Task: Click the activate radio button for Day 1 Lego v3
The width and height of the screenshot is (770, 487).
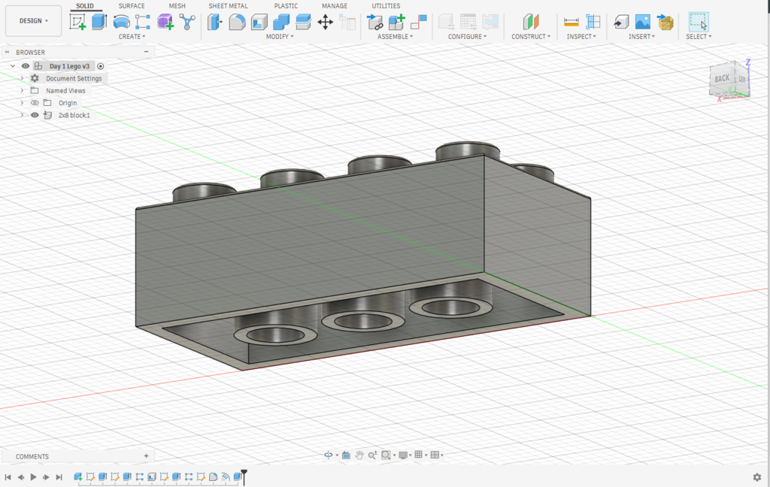Action: click(x=101, y=66)
